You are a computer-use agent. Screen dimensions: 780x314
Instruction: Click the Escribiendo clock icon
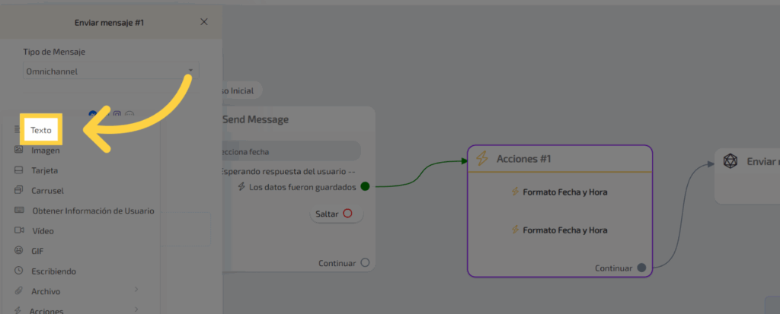point(18,271)
